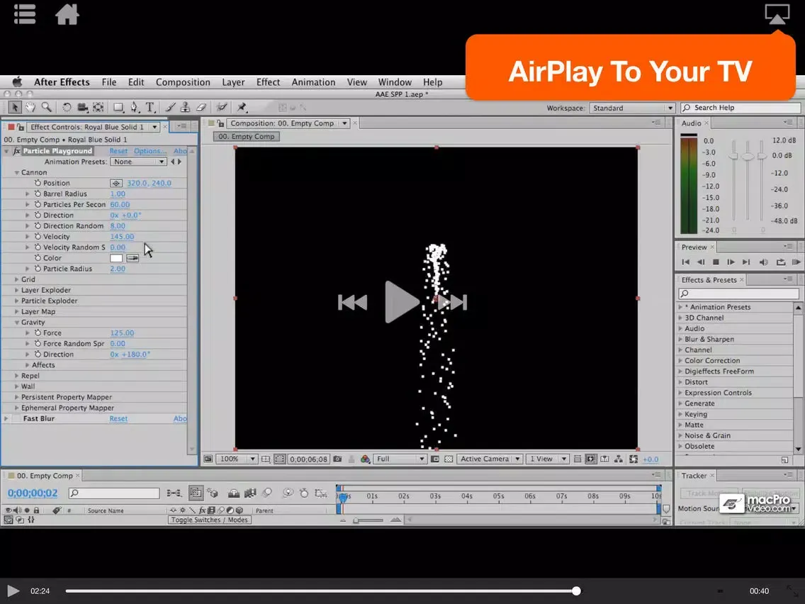The height and width of the screenshot is (604, 805).
Task: Toggle Particle Playground fx enable switch
Action: [16, 151]
